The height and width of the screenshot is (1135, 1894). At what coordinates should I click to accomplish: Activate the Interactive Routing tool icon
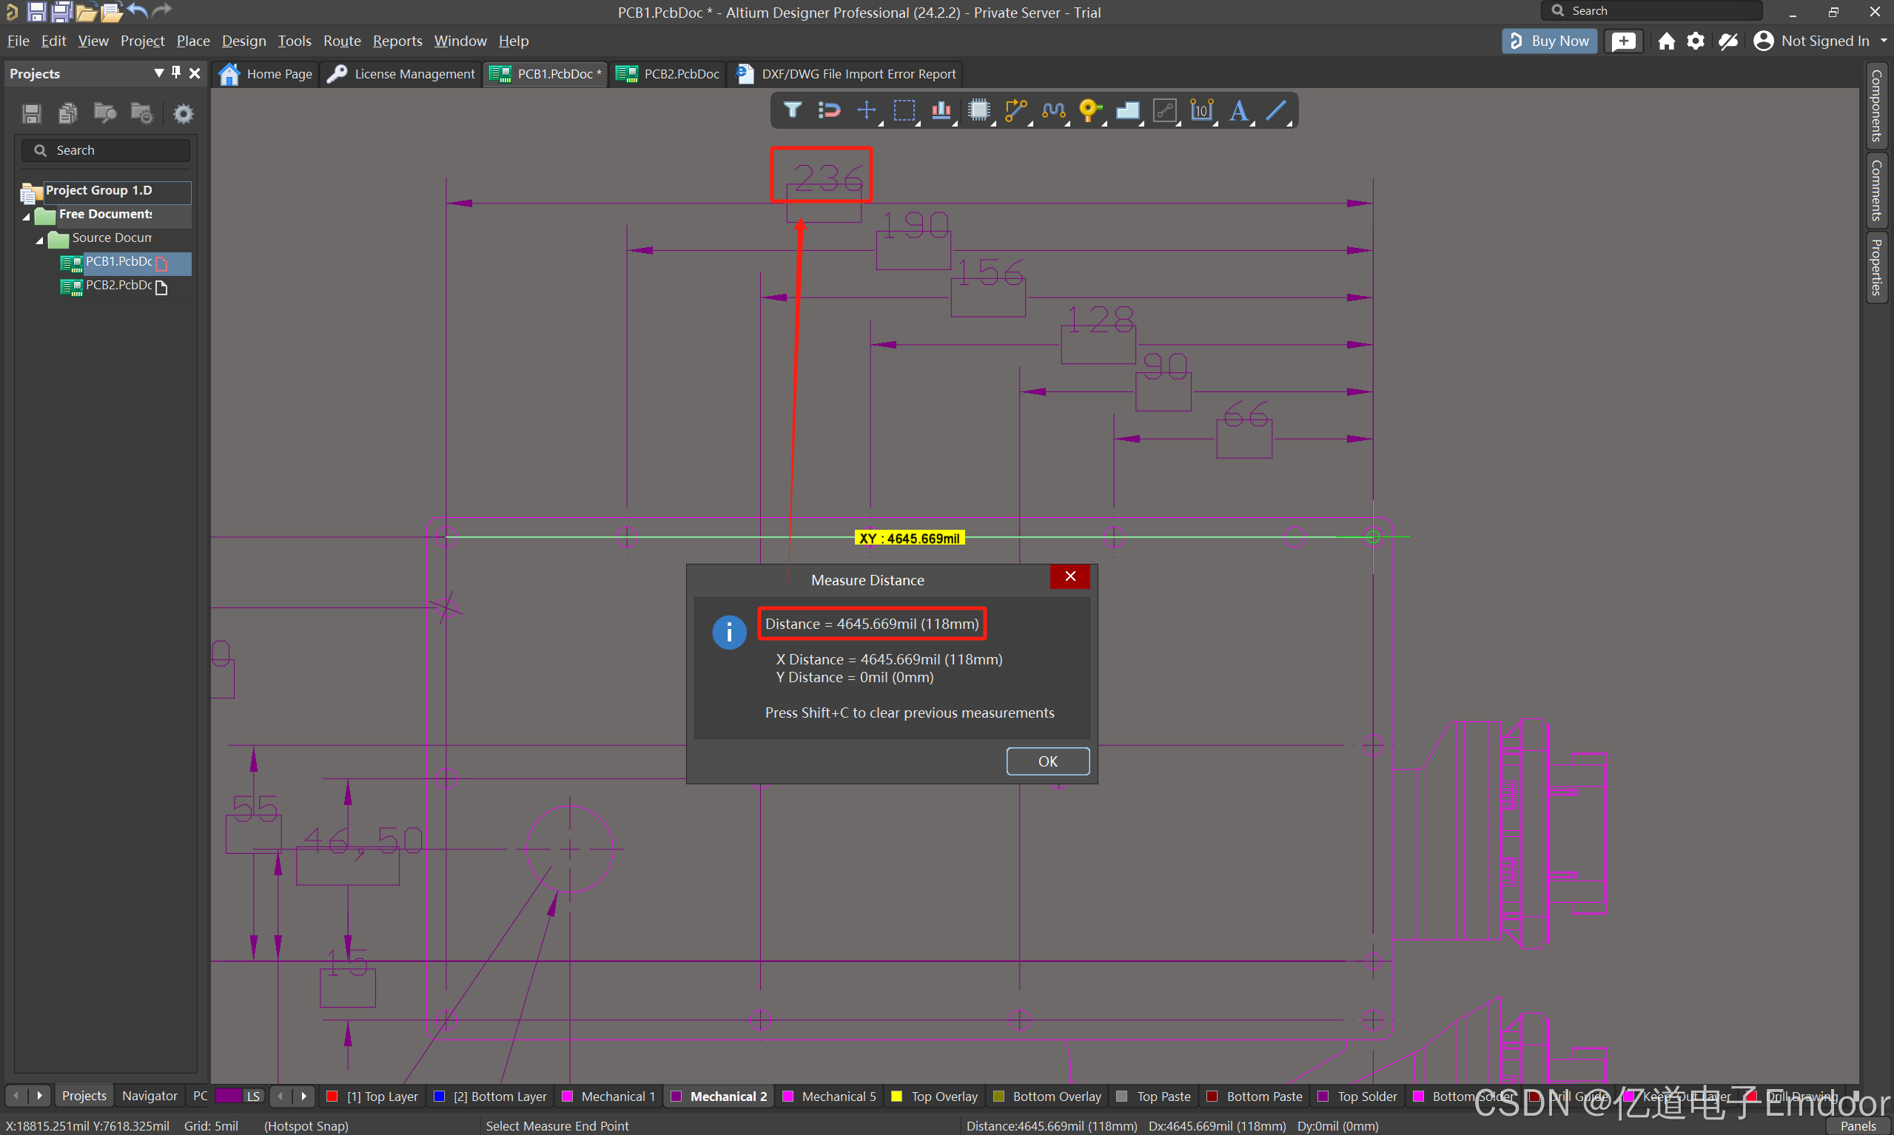tap(1015, 110)
